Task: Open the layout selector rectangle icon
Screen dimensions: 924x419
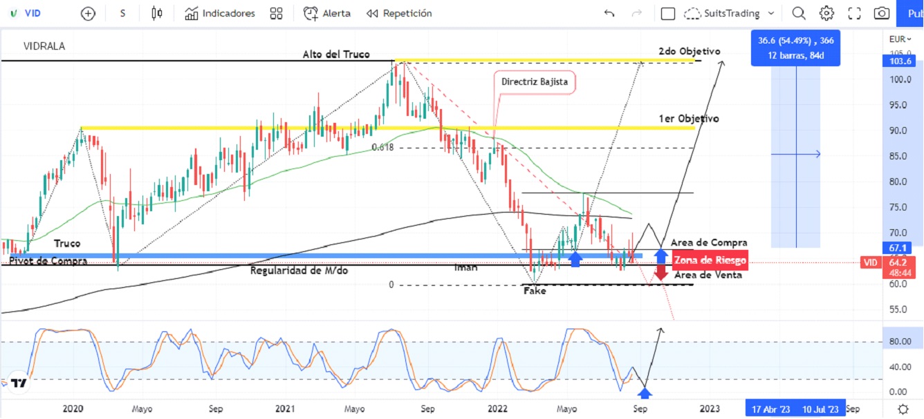Action: point(667,13)
